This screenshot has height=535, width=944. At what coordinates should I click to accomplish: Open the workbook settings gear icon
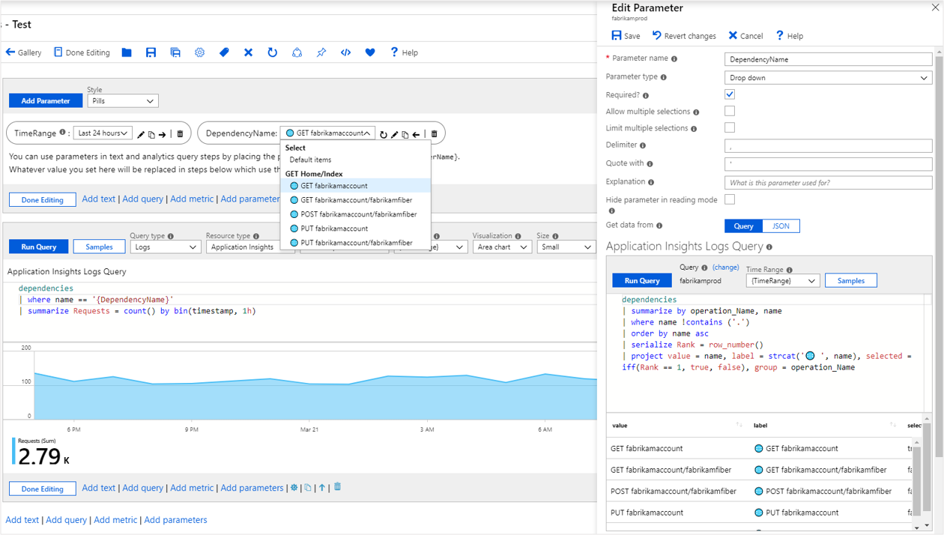coord(199,52)
